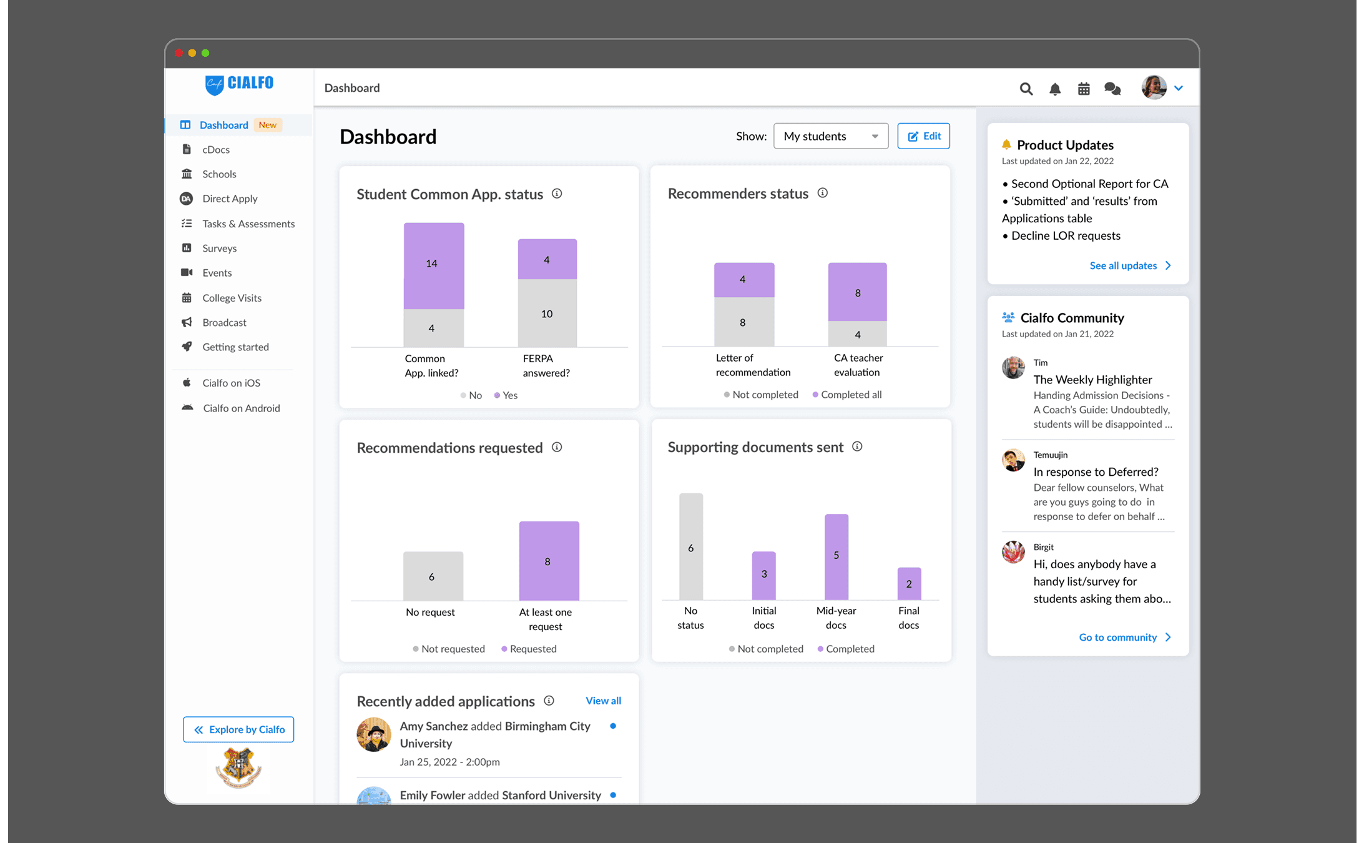
Task: Click the Schools building icon
Action: (x=187, y=174)
